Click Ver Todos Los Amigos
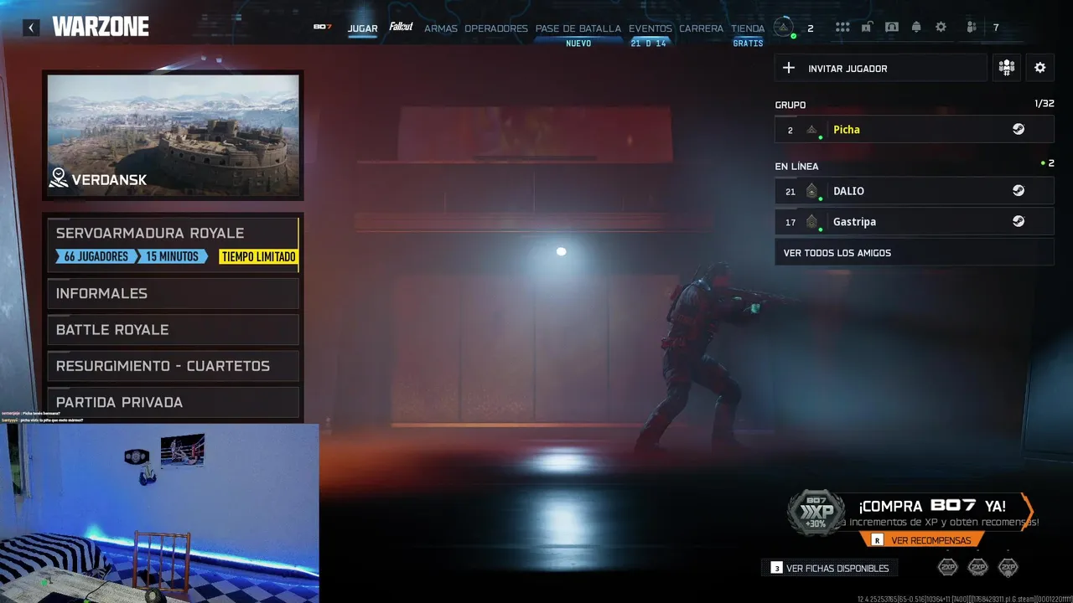This screenshot has width=1073, height=603. click(914, 253)
